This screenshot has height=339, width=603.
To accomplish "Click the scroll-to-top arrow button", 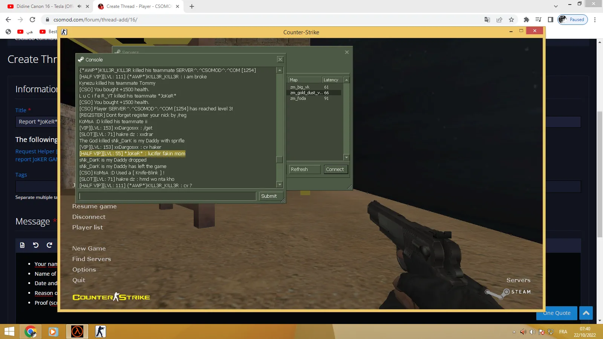I will click(x=586, y=313).
